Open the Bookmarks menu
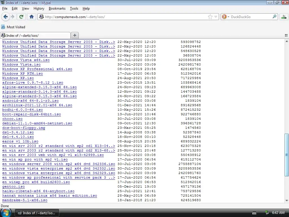Viewport: 289px width, 217px height. click(57, 8)
